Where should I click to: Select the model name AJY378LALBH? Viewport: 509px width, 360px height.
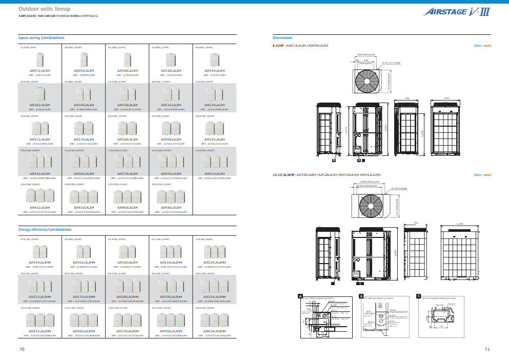pyautogui.click(x=127, y=174)
